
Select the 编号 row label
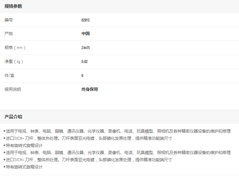pyautogui.click(x=9, y=20)
